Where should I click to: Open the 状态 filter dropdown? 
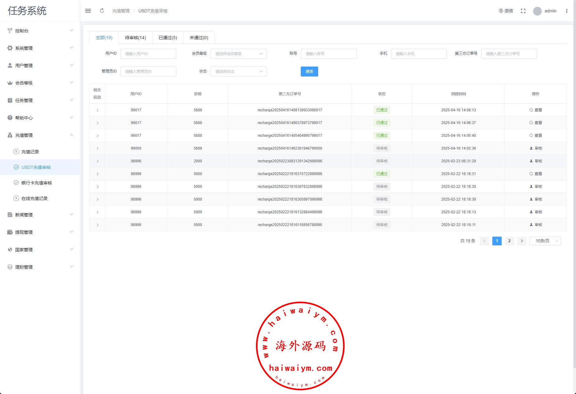(239, 72)
